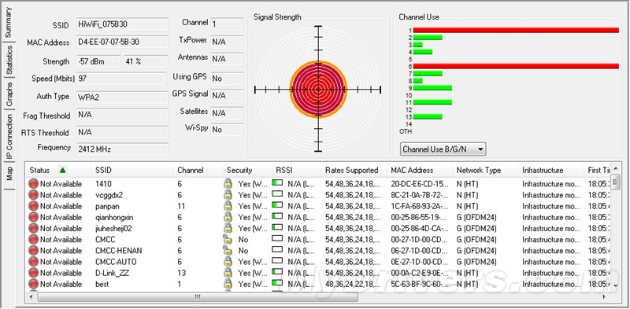Click vertical scrollbar down arrow
The image size is (630, 309).
click(615, 285)
